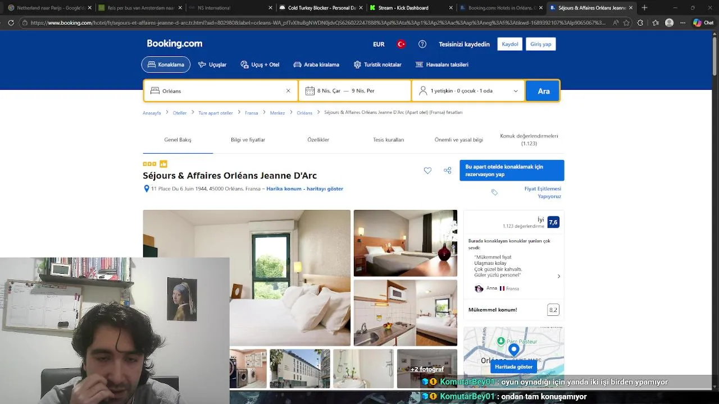Select the Havaalanı taksileri tab
Screen dimensions: 719x404
point(442,65)
